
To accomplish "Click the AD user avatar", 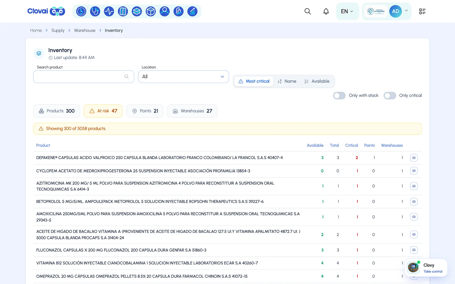I will (x=396, y=11).
